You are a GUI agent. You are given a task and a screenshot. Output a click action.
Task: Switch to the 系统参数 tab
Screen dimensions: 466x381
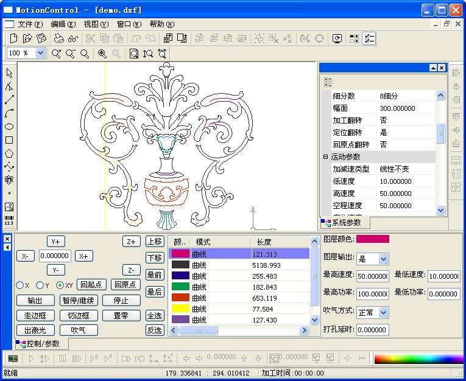345,222
